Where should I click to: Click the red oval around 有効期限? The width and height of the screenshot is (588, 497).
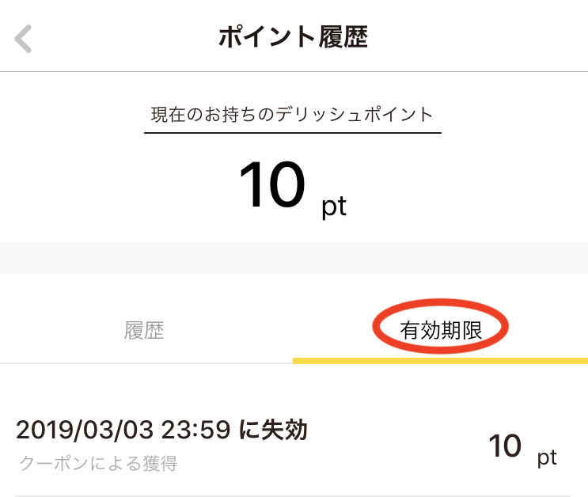click(440, 326)
